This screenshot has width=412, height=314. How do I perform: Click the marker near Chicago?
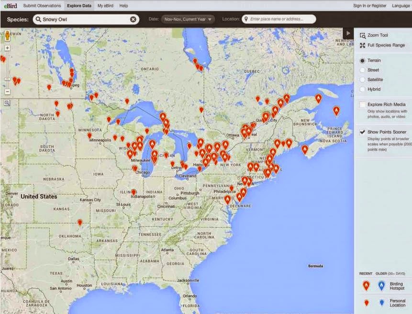point(135,168)
